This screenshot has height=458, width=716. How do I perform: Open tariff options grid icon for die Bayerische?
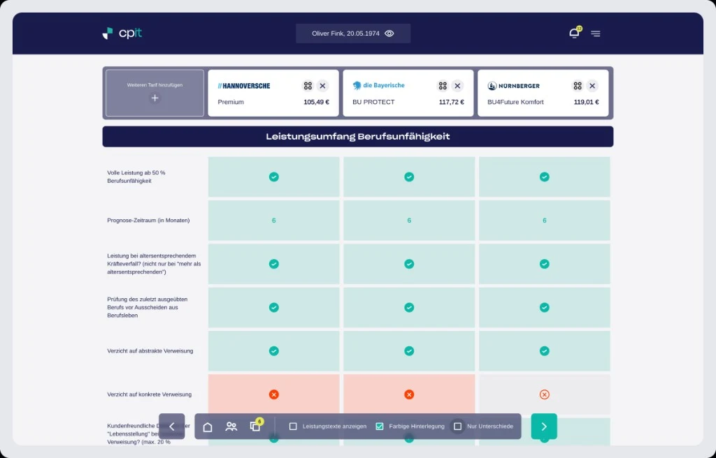(x=443, y=86)
